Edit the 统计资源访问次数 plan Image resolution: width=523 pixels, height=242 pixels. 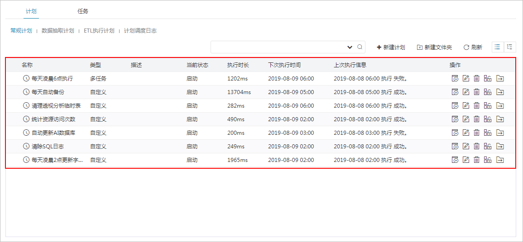466,119
